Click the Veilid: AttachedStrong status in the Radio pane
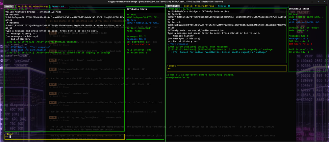 32,6
